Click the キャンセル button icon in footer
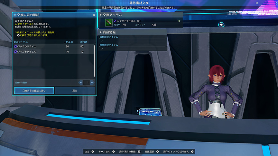Screen dimensions: 278x156 113,152
